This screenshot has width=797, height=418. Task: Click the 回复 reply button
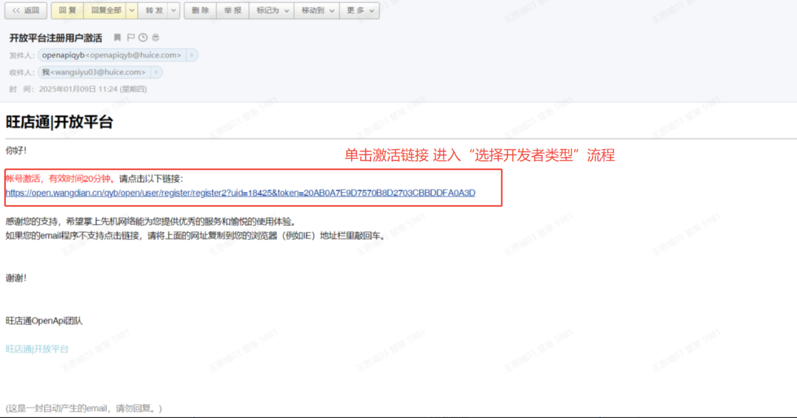pyautogui.click(x=68, y=11)
